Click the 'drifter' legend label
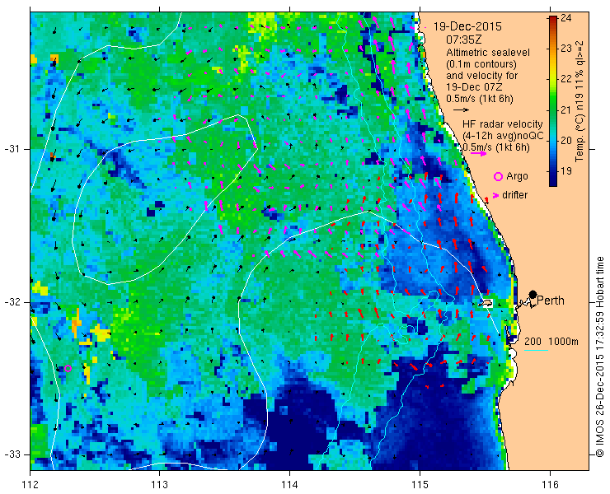 pyautogui.click(x=514, y=195)
